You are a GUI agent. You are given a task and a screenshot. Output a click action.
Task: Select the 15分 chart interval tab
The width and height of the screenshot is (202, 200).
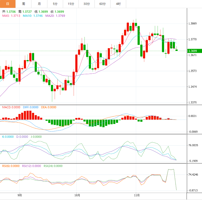71,4
